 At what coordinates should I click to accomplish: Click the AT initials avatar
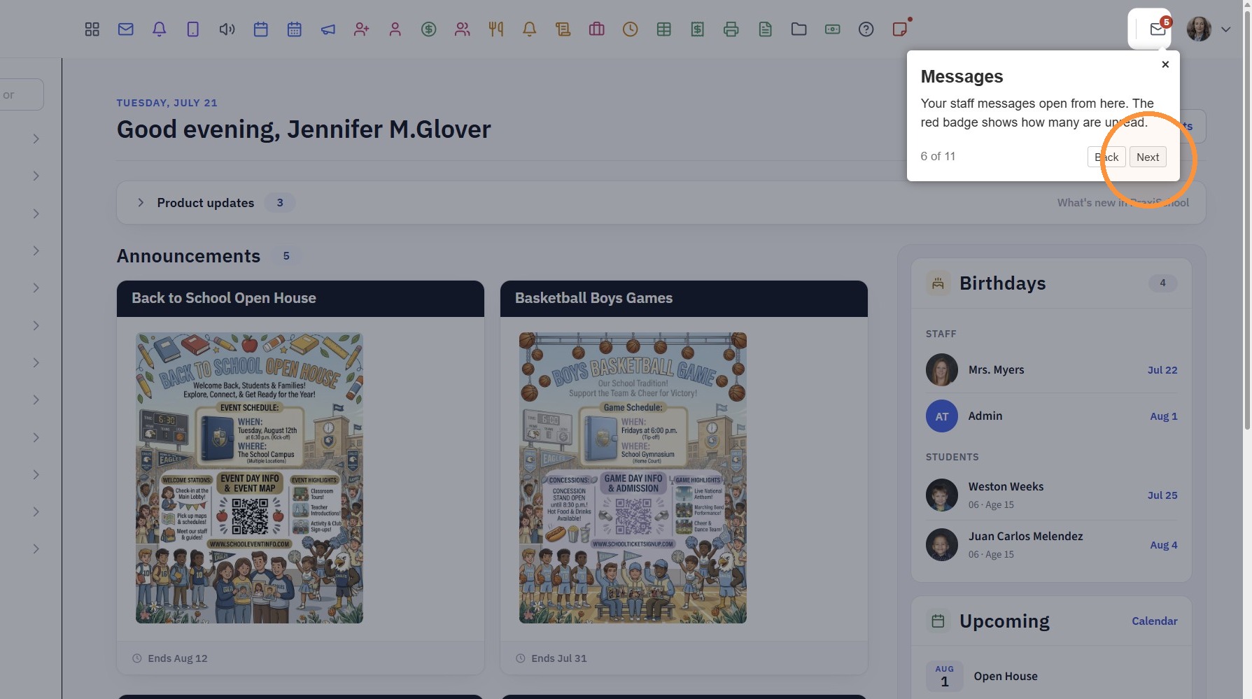pos(942,416)
